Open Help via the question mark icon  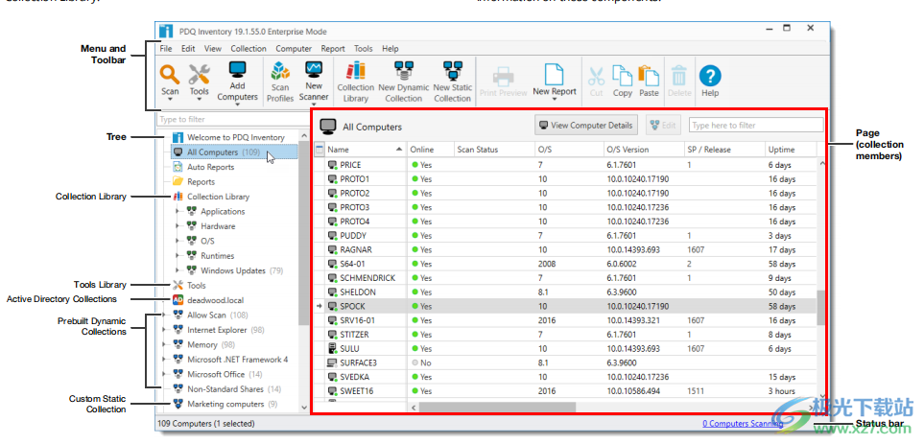tap(710, 76)
